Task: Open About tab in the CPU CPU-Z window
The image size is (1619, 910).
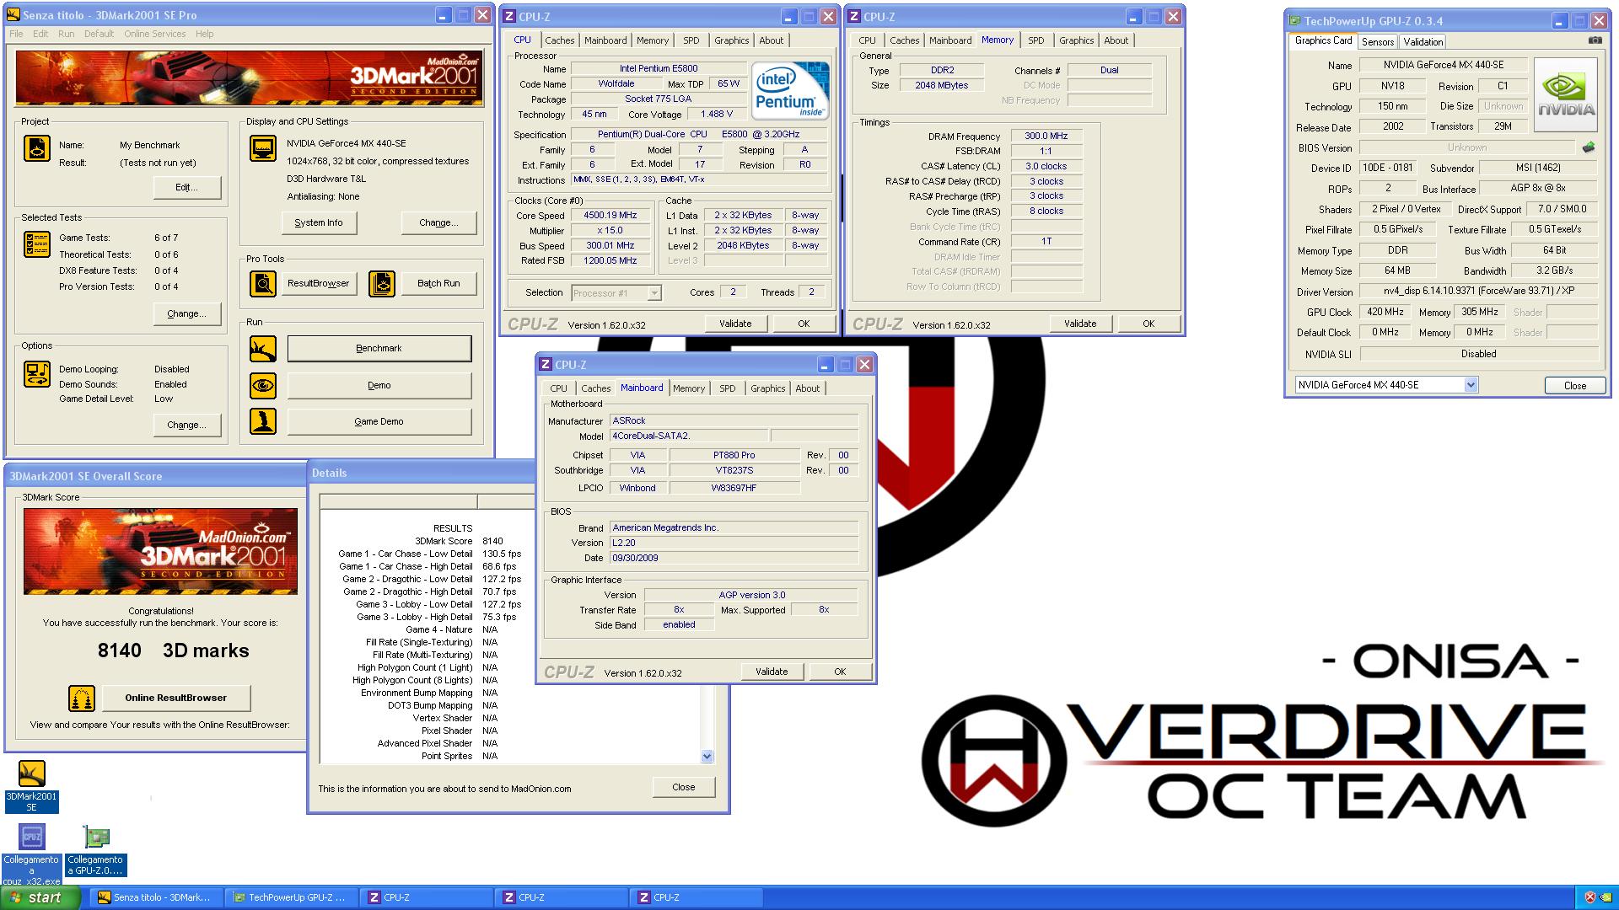Action: coord(772,40)
